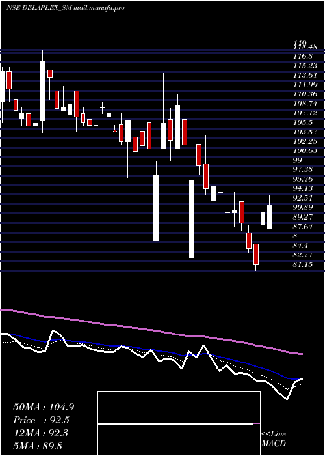Click the 92.51 price axis label

[x=304, y=198]
